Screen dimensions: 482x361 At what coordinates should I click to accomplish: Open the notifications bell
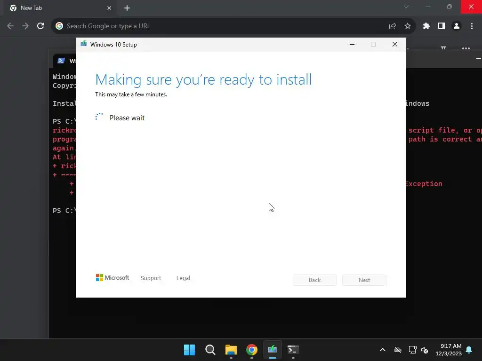point(469,350)
